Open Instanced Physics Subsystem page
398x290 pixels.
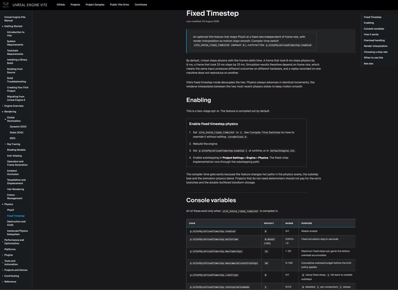click(17, 233)
